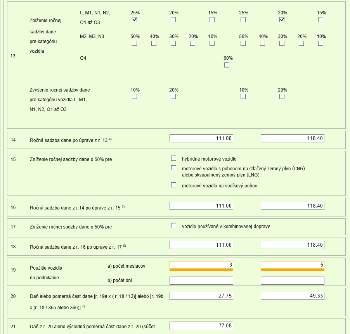The height and width of the screenshot is (334, 350).
Task: Click the label 'Ročná sadzba dane z r. 16 po úprave z r. 17'
Action: pos(76,247)
